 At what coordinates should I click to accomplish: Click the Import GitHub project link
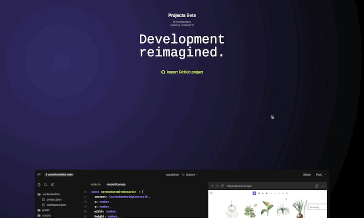182,72
